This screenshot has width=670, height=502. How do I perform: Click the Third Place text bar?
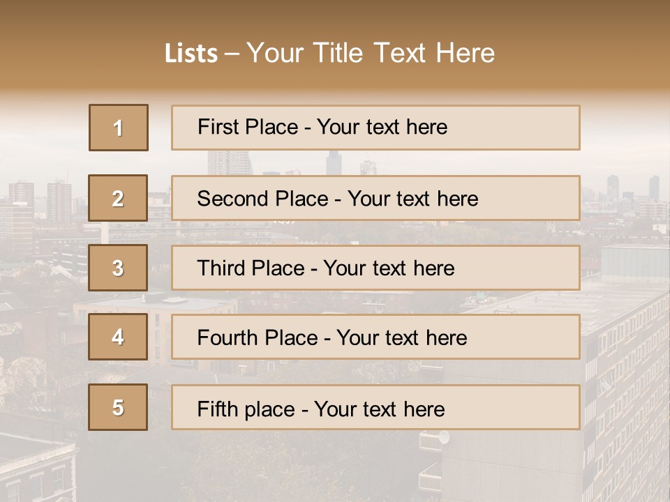[x=375, y=268]
